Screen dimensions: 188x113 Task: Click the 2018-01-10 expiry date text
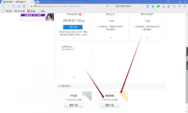(x=72, y=21)
